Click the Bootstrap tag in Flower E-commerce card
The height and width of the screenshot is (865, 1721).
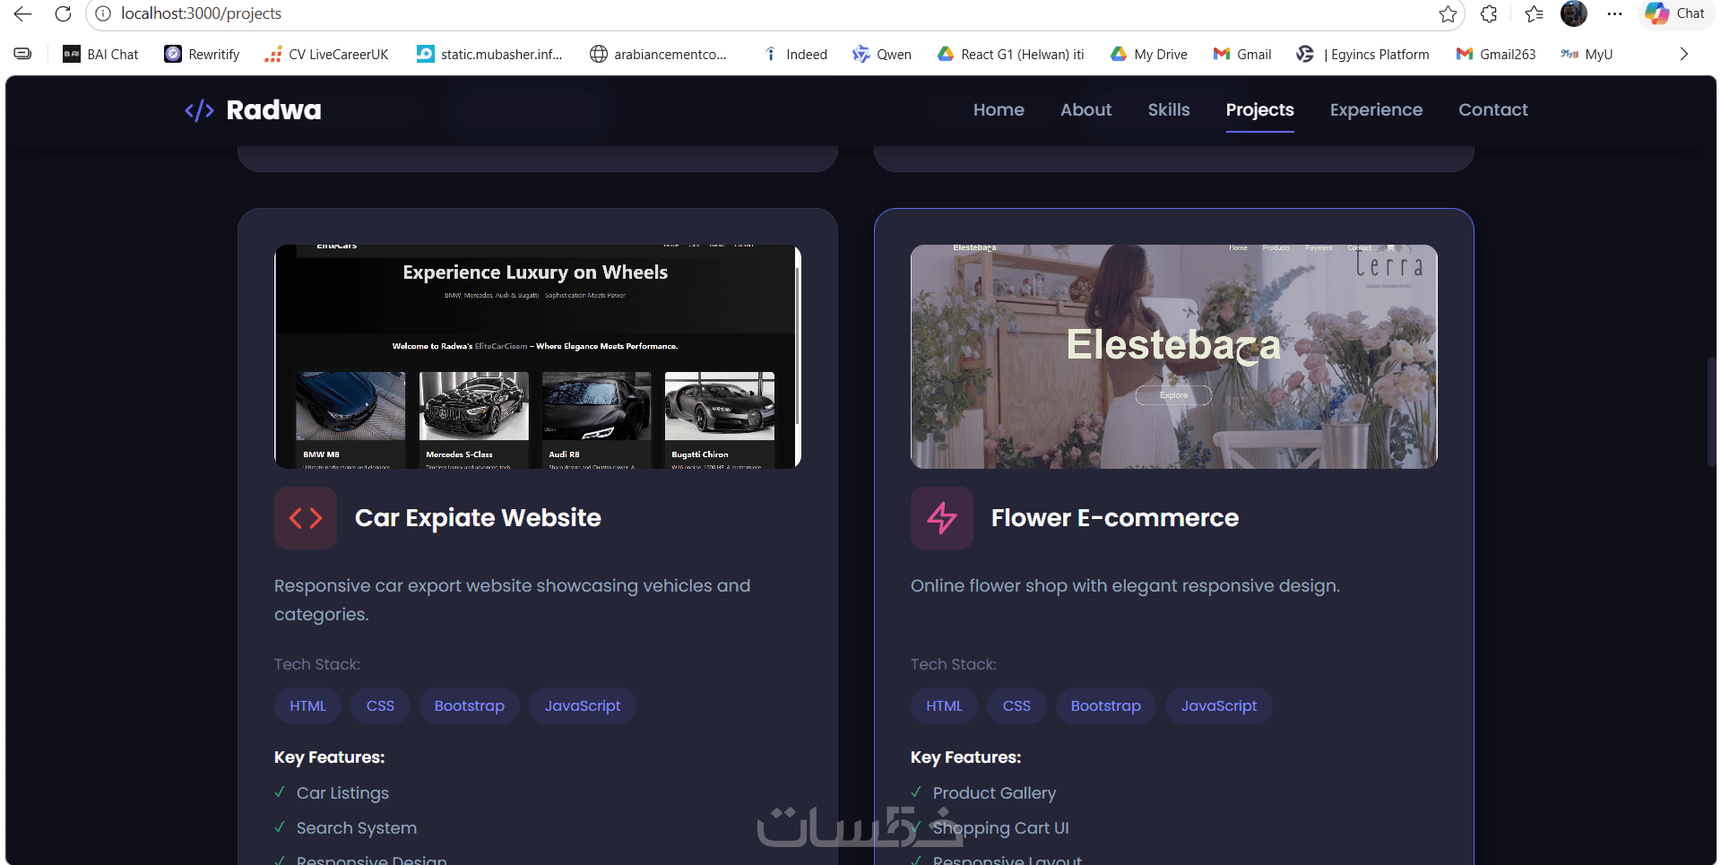[x=1106, y=705]
